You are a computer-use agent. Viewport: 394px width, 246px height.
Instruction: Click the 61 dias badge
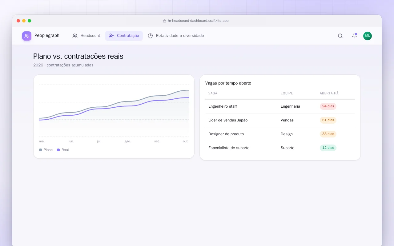[328, 120]
